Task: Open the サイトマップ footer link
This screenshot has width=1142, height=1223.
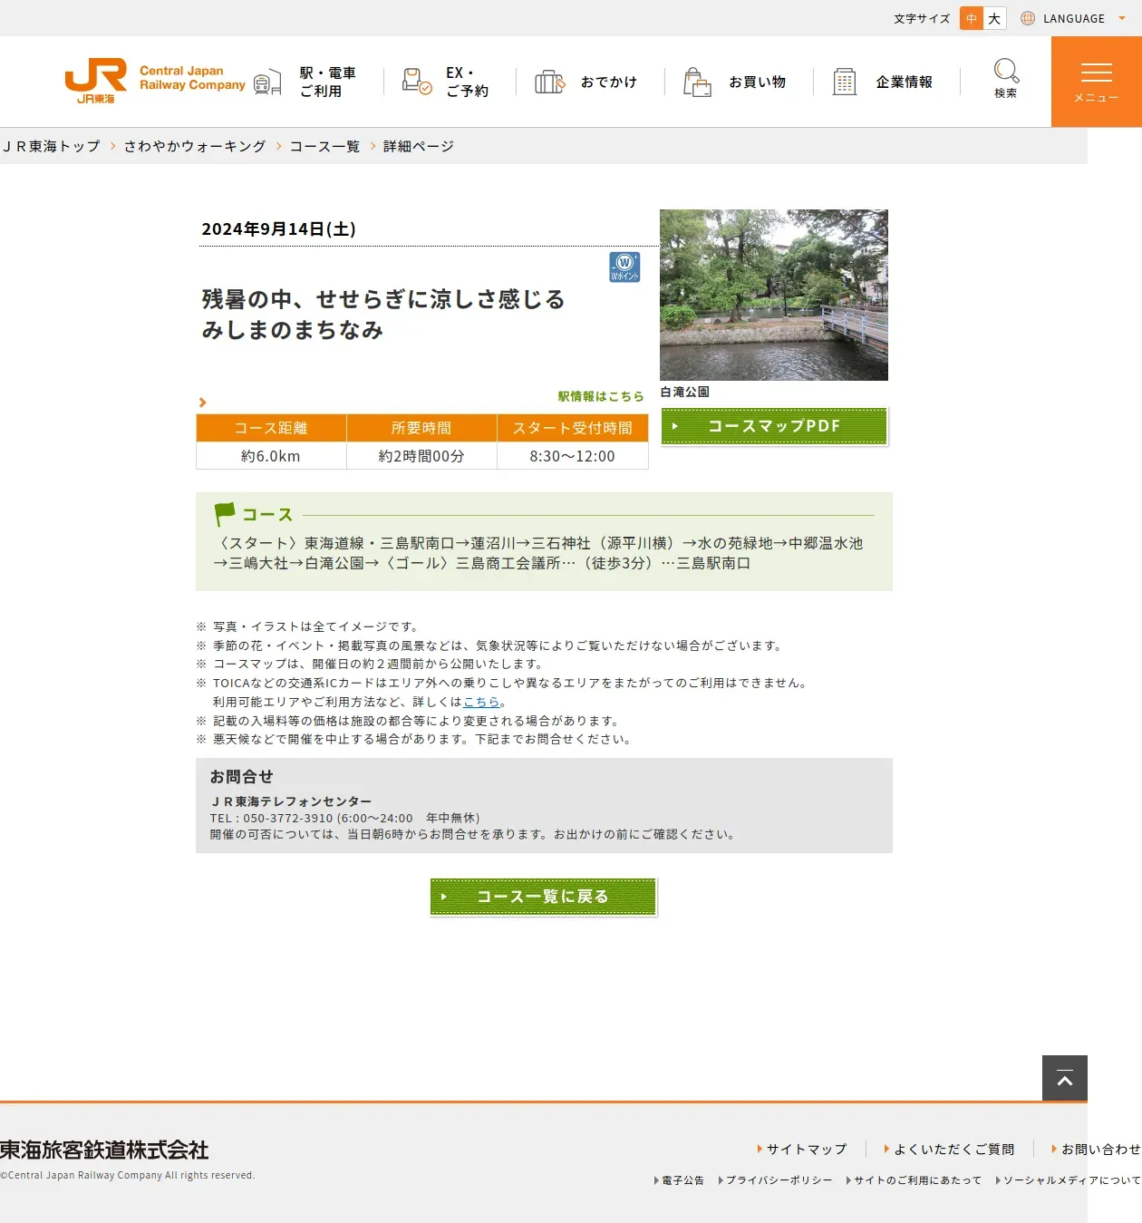Action: [807, 1149]
